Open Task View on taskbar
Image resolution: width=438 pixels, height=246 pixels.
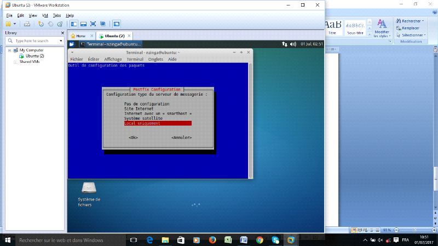(134, 240)
